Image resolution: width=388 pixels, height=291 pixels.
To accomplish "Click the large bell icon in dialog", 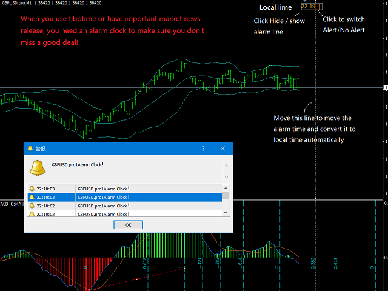I will (38, 169).
